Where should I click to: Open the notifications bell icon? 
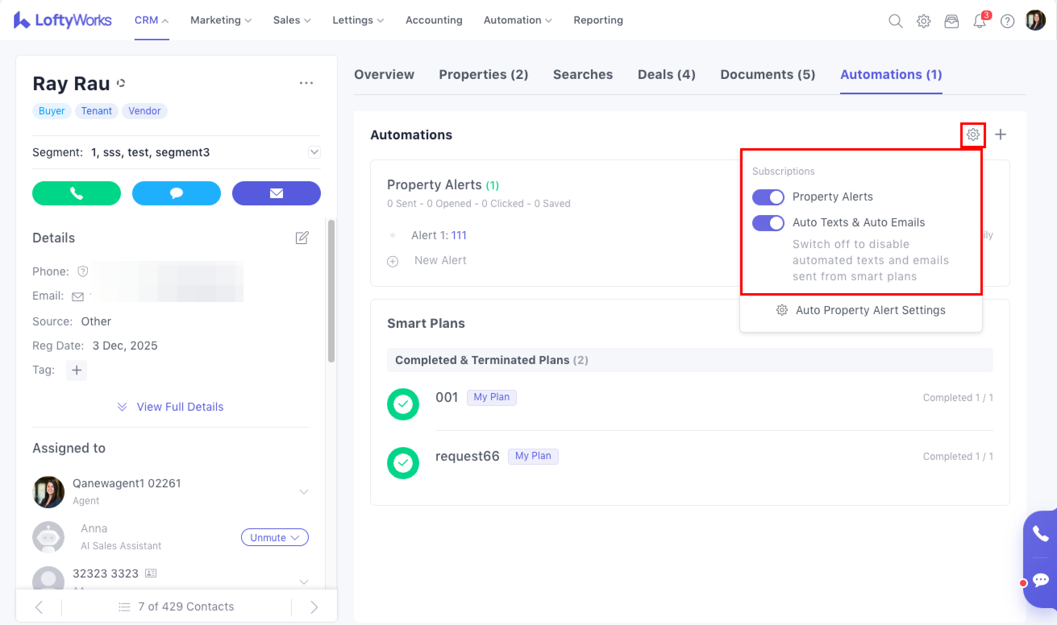pos(979,21)
